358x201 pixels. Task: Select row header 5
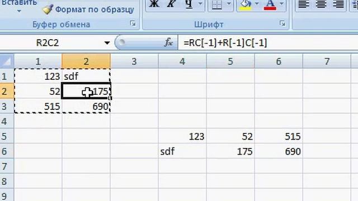(7, 136)
